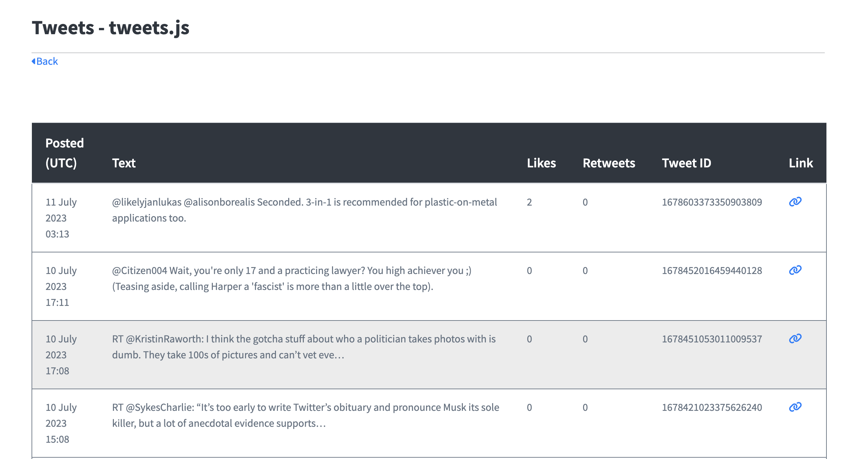This screenshot has height=459, width=854.
Task: Open link icon for the SykesCharlie retweet
Action: [795, 407]
